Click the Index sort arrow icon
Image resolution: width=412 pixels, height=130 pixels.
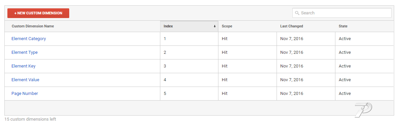(x=214, y=26)
